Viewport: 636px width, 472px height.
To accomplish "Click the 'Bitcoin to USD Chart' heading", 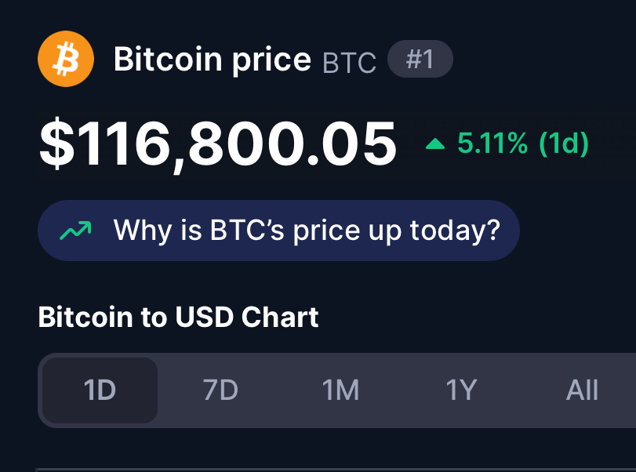I will (x=178, y=317).
